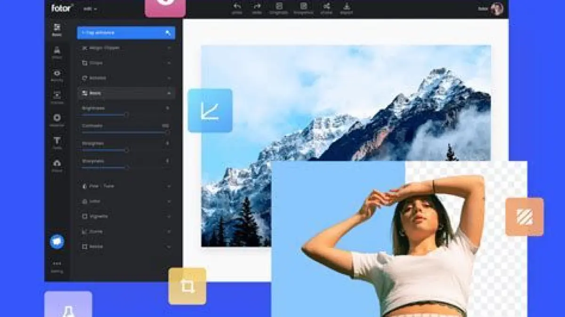Expand the Rotate section
Screen dimensions: 565x317
126,78
